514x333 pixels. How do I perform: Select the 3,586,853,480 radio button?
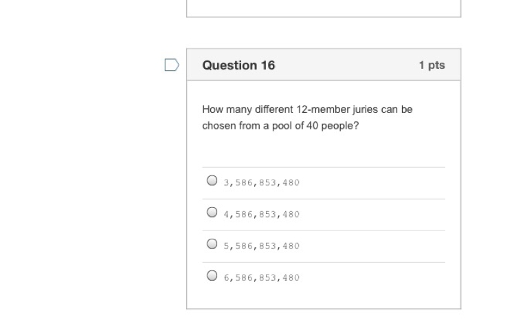coord(212,180)
